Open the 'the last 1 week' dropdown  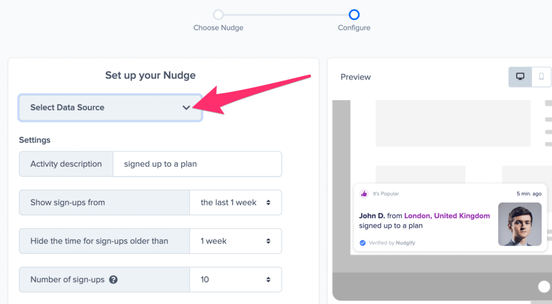click(236, 203)
